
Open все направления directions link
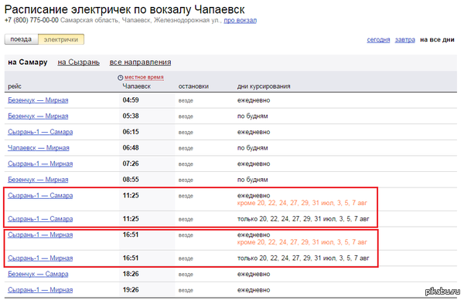point(140,62)
